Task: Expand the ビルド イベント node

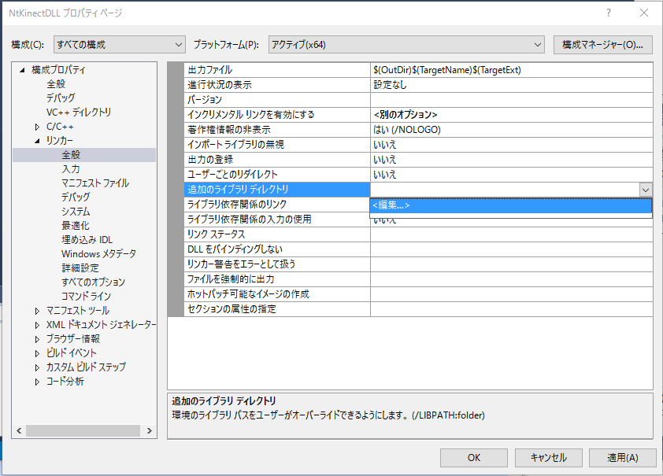Action: [37, 353]
